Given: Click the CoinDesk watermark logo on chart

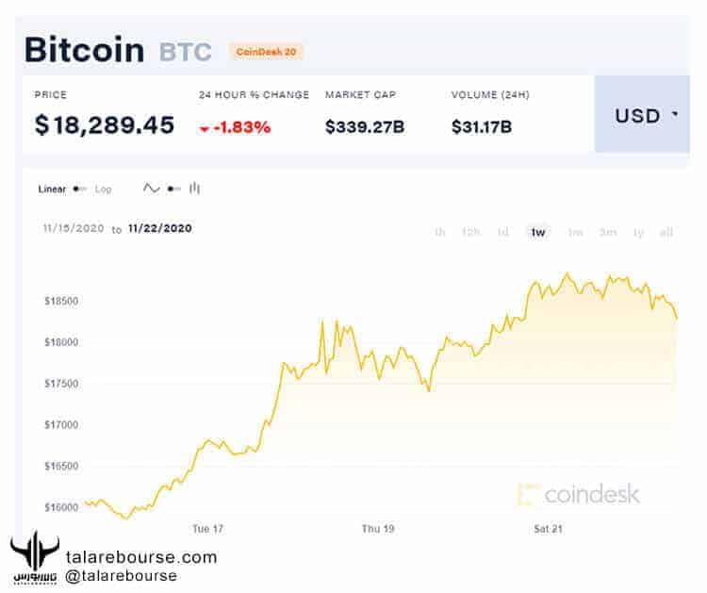Looking at the screenshot, I should point(579,493).
